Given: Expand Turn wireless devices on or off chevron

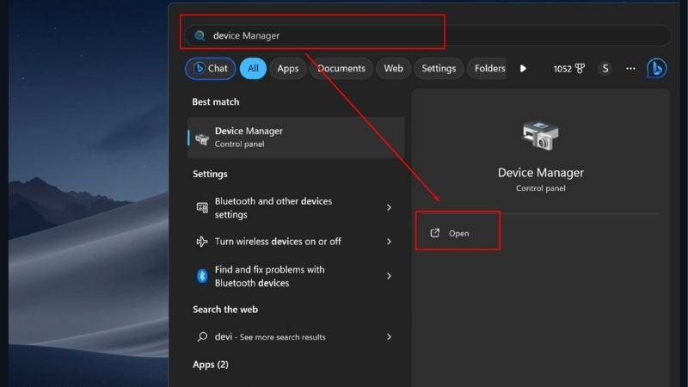Looking at the screenshot, I should (389, 242).
